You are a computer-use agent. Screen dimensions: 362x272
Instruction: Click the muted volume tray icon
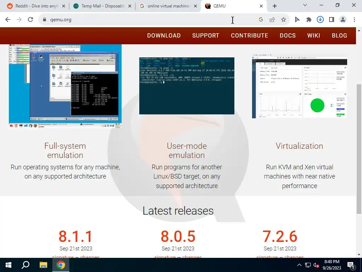point(316,265)
